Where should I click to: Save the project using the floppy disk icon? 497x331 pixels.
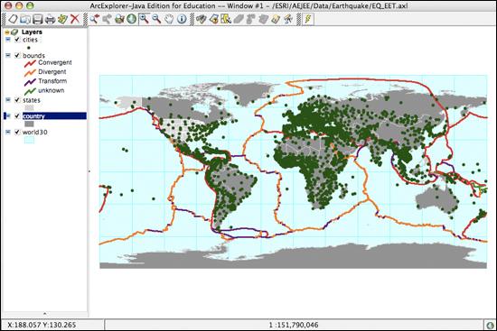tap(37, 19)
